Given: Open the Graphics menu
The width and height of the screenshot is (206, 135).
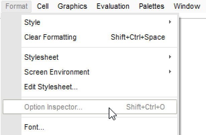Looking at the screenshot, I should pyautogui.click(x=72, y=6).
